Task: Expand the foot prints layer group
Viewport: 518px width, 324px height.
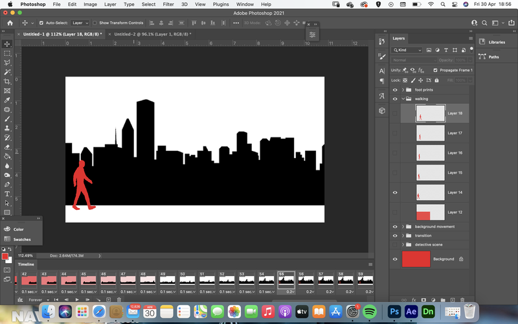Action: tap(403, 89)
